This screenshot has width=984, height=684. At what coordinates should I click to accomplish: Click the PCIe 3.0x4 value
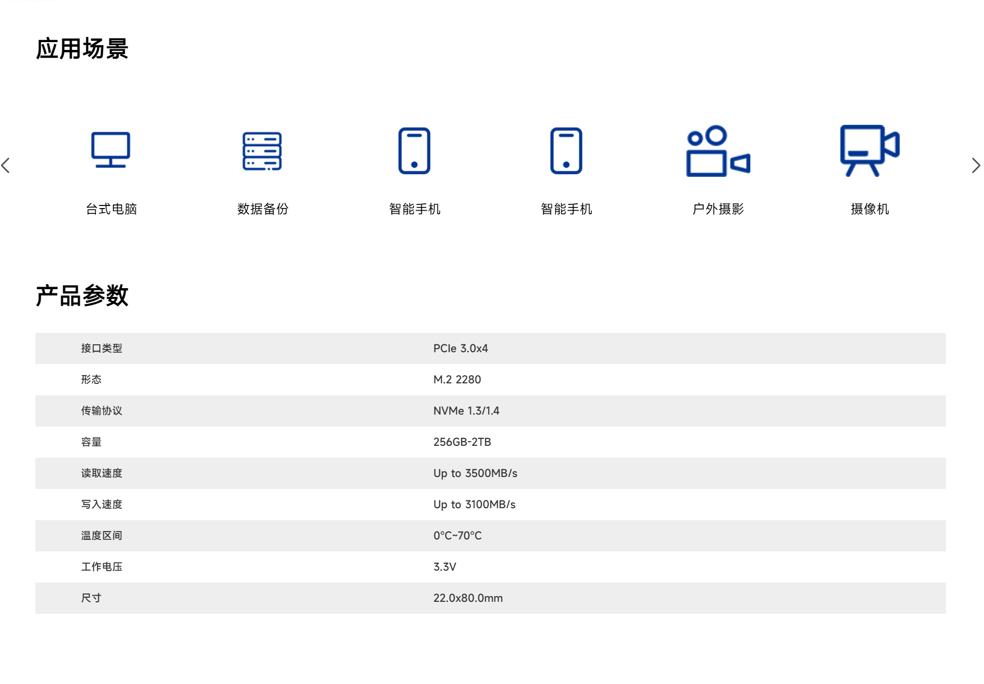pos(461,349)
